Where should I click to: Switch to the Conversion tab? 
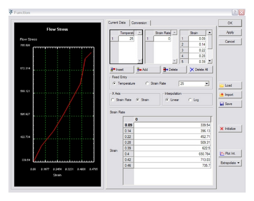(x=139, y=23)
